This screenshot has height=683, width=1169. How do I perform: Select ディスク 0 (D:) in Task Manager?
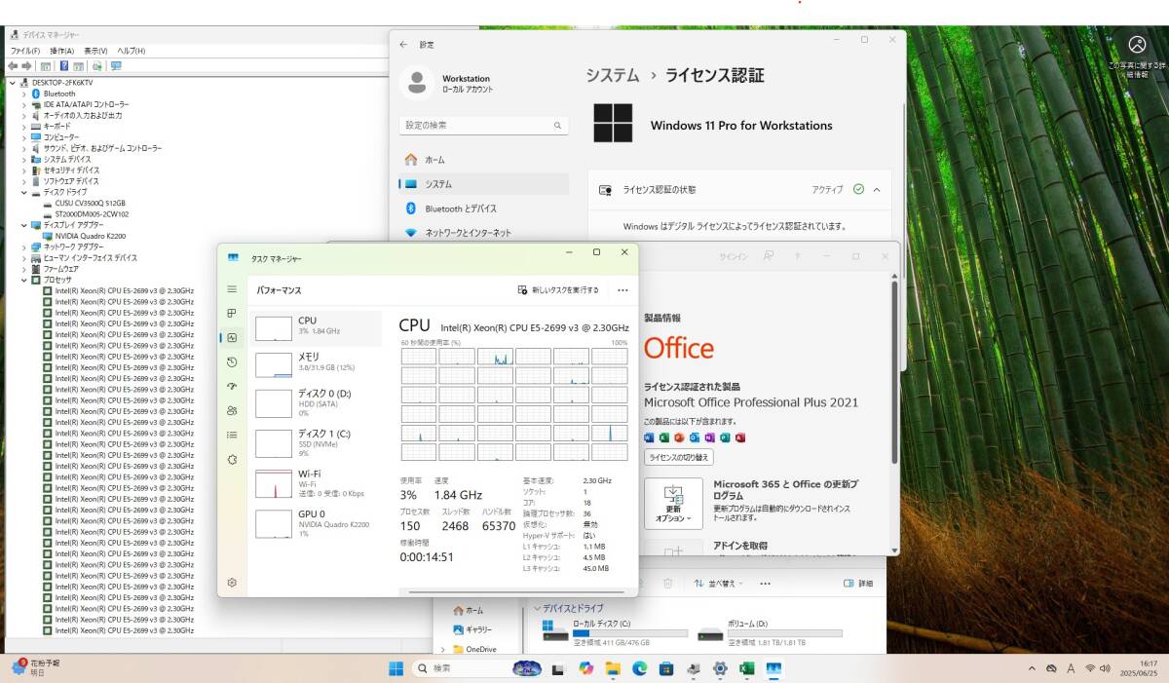coord(317,402)
